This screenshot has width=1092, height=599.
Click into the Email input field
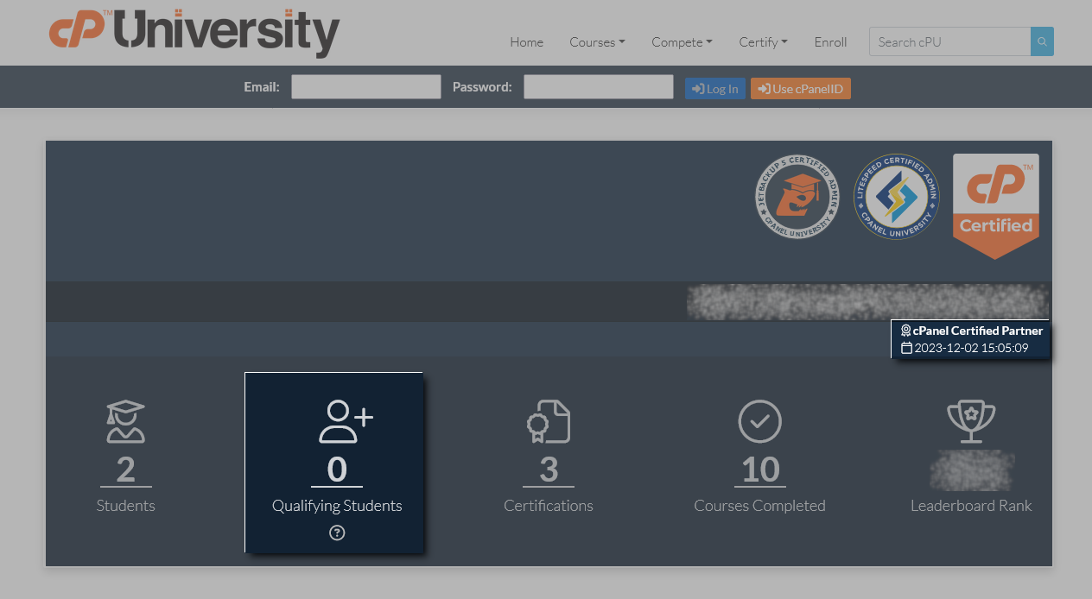point(366,86)
